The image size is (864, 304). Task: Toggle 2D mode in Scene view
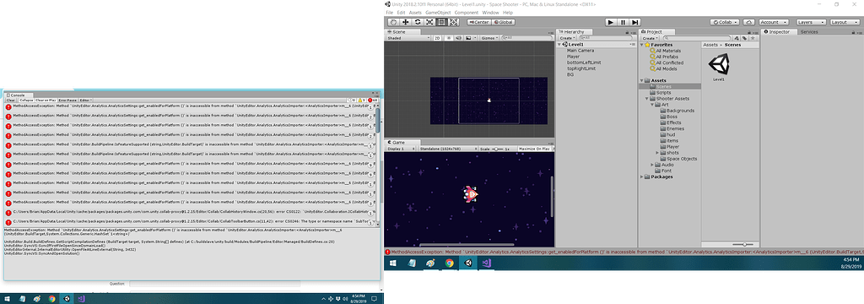tap(437, 38)
